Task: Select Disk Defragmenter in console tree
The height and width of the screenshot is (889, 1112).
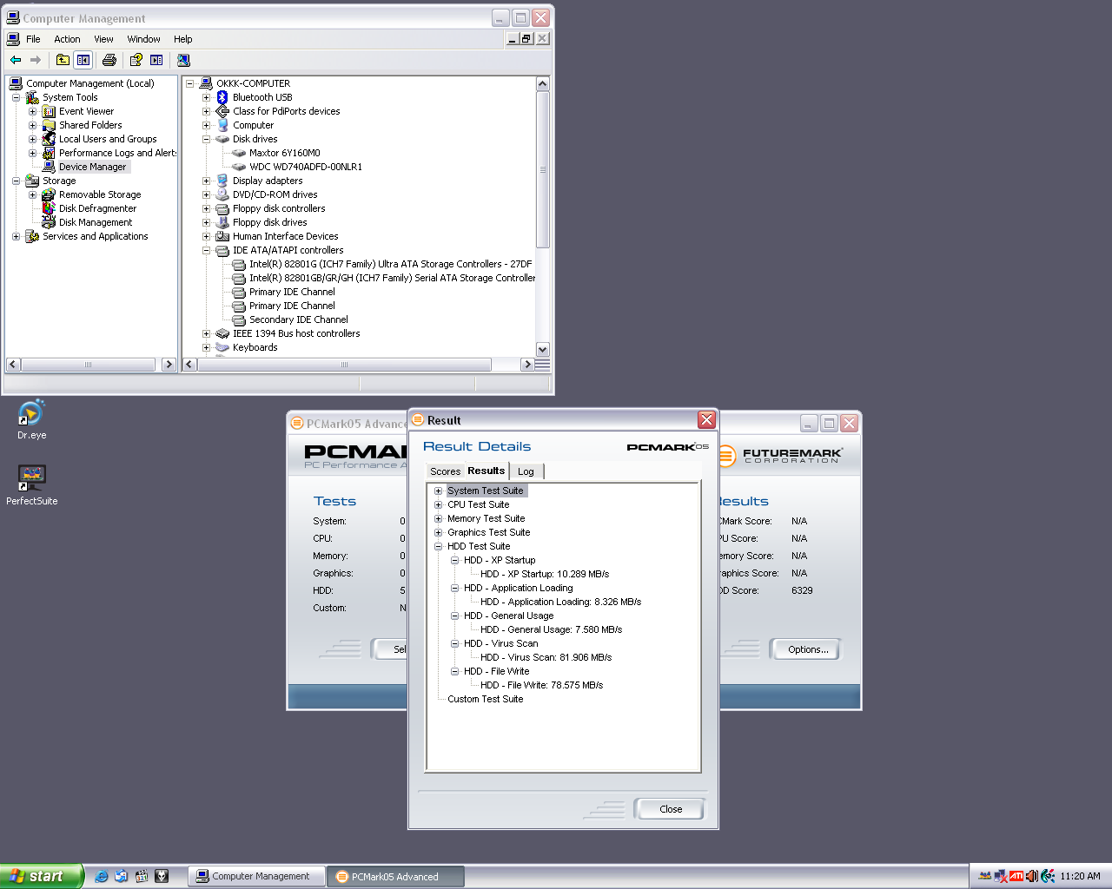Action: [x=97, y=208]
